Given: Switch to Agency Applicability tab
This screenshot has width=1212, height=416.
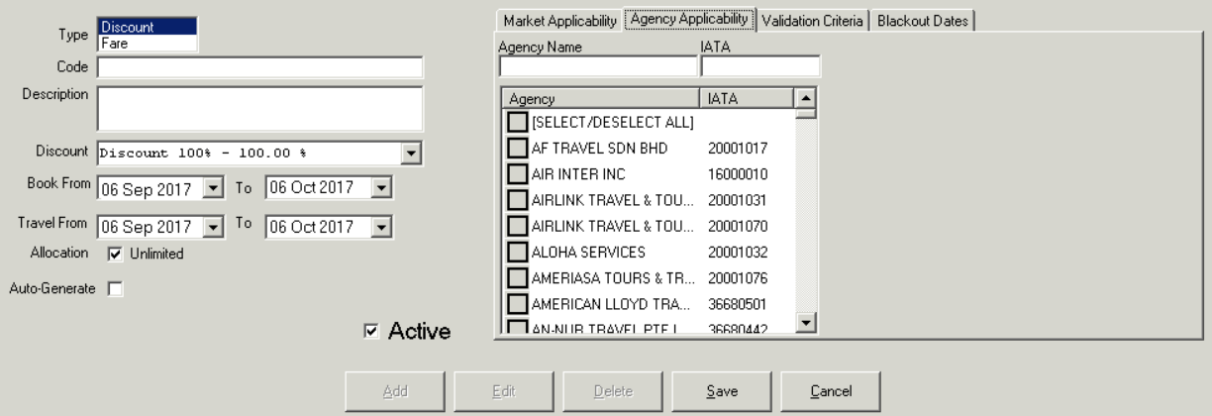Looking at the screenshot, I should point(688,19).
